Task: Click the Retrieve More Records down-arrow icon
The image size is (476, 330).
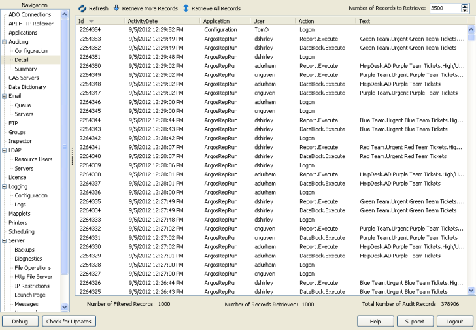Action: (x=116, y=8)
